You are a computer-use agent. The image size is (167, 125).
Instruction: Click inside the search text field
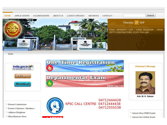click(x=134, y=16)
